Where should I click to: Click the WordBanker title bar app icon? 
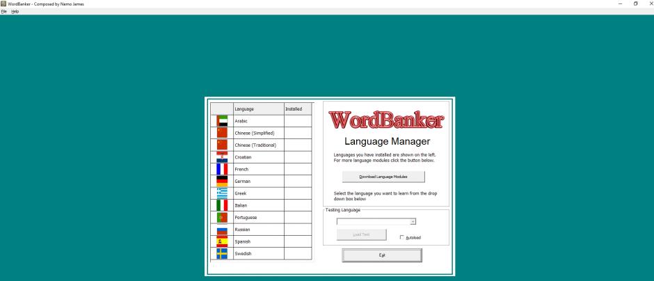(x=3, y=3)
